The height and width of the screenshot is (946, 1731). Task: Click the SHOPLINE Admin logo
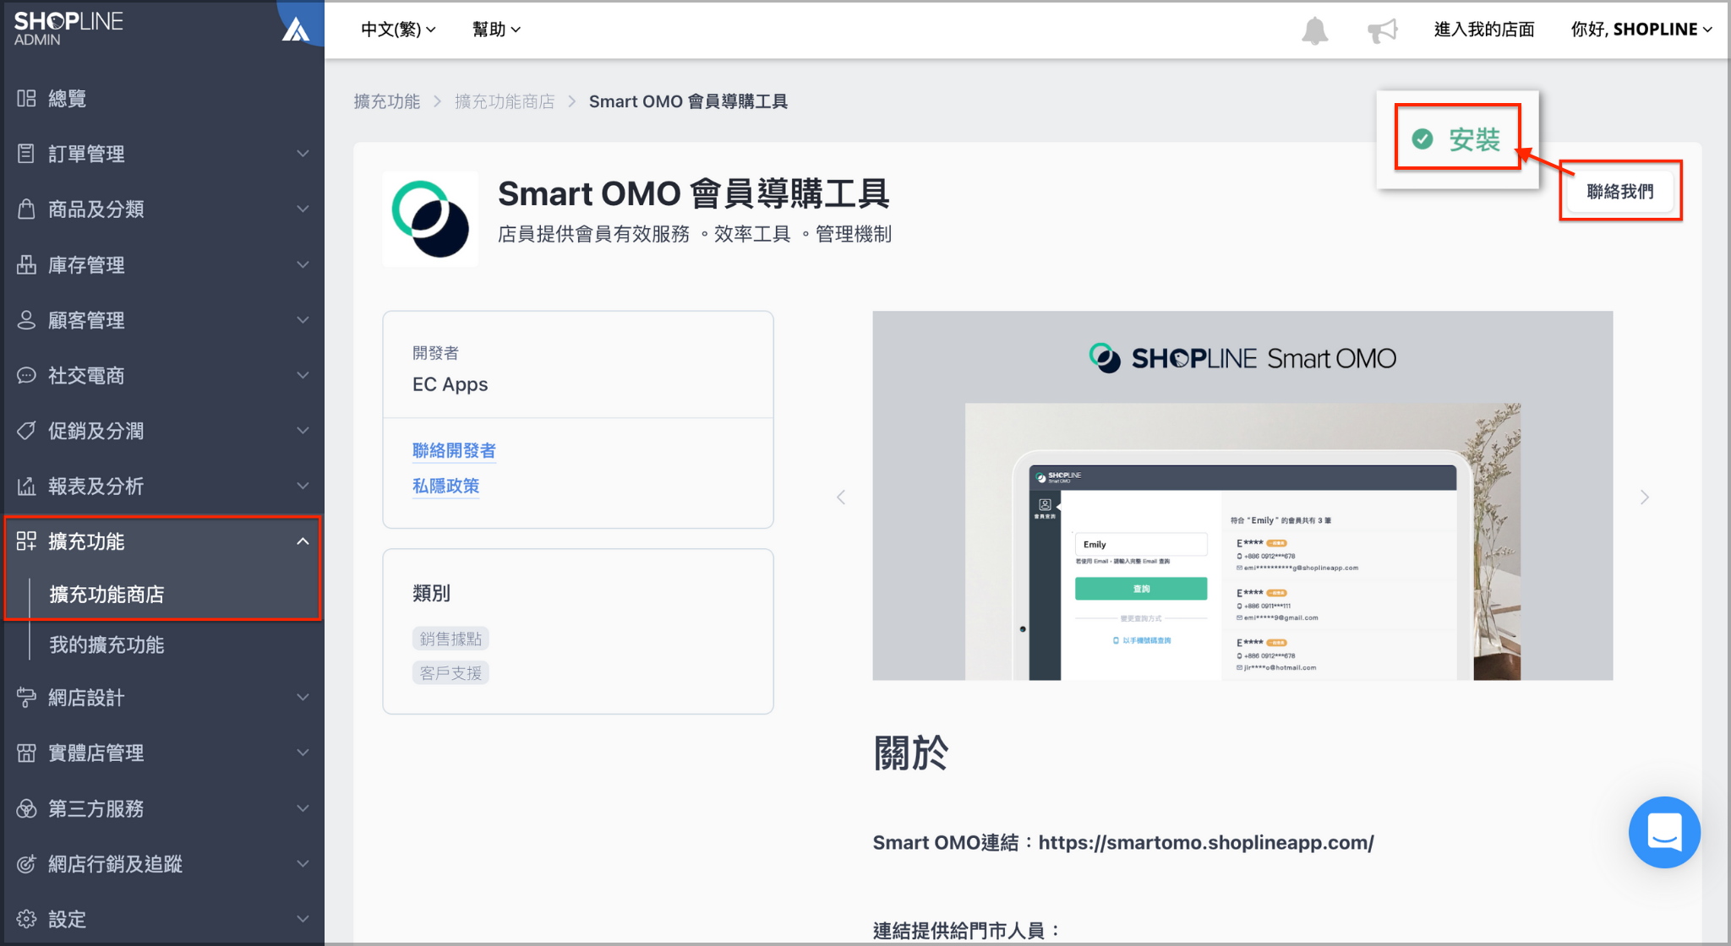(x=68, y=29)
